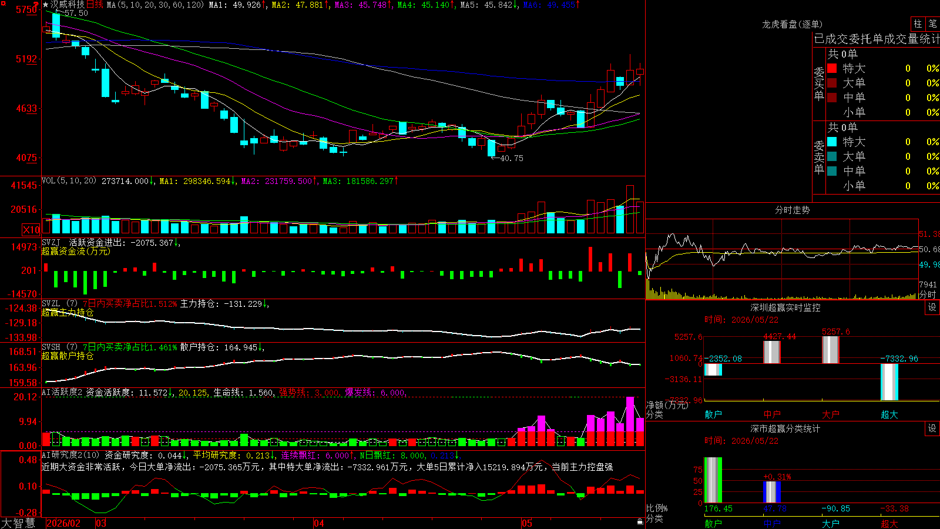Screen dimensions: 940x529
Task: Switch to the 柱 view in 龙虎看盘
Action: pos(918,24)
